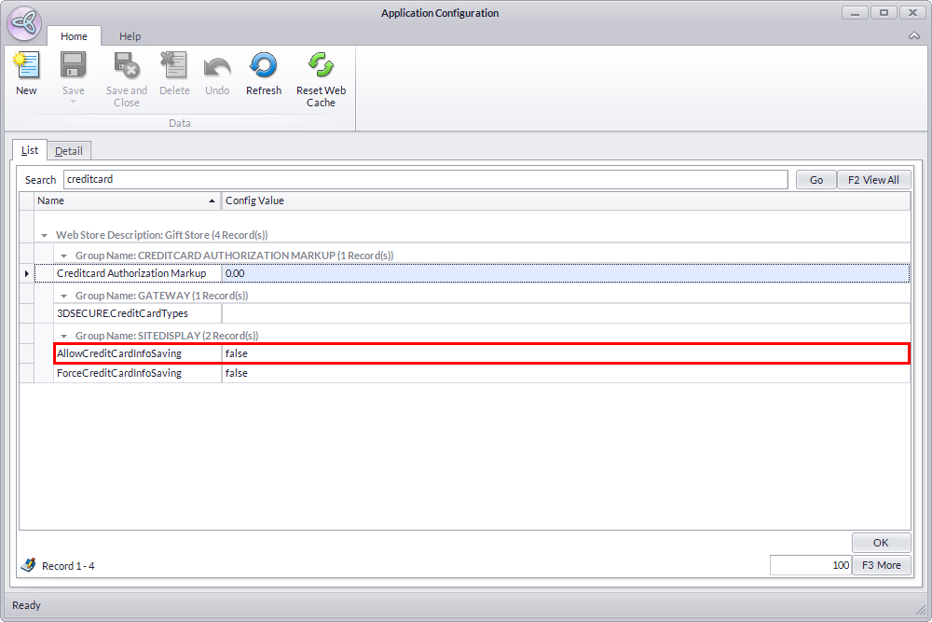Click the empty value cell of 3DSECURE.CreditCardTypes
Image resolution: width=932 pixels, height=622 pixels.
tap(566, 313)
